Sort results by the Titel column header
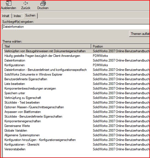This screenshot has width=150, height=158. pyautogui.click(x=47, y=46)
